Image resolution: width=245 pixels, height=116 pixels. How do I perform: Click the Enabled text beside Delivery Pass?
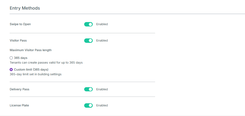click(102, 89)
